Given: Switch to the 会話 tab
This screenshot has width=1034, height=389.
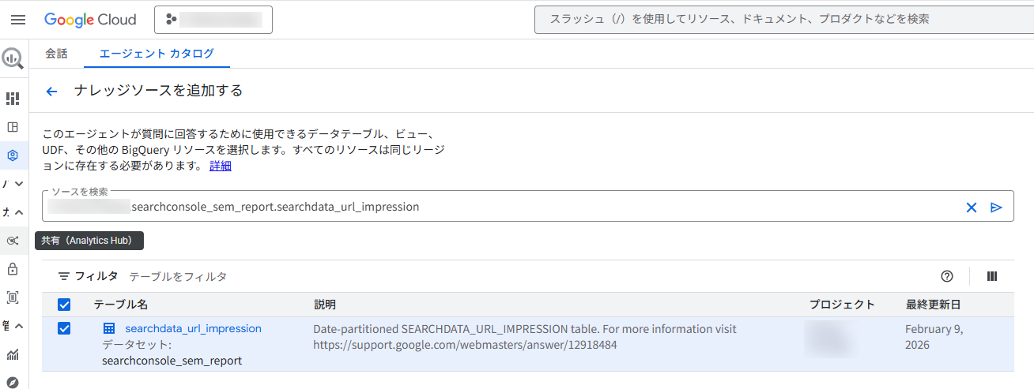Looking at the screenshot, I should (56, 54).
